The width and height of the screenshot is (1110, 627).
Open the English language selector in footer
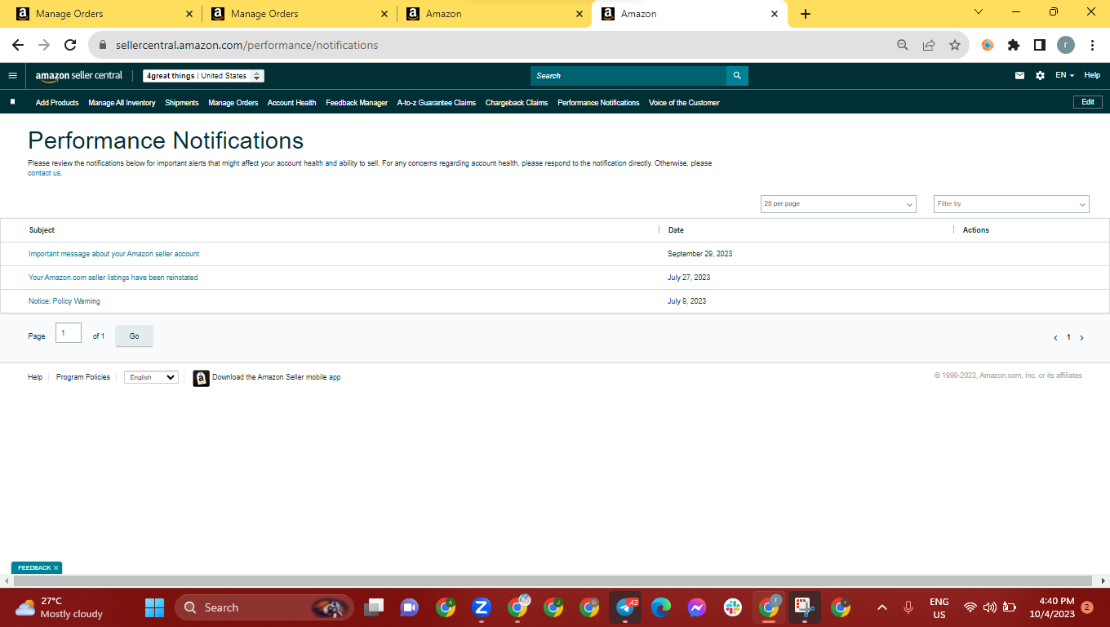151,377
